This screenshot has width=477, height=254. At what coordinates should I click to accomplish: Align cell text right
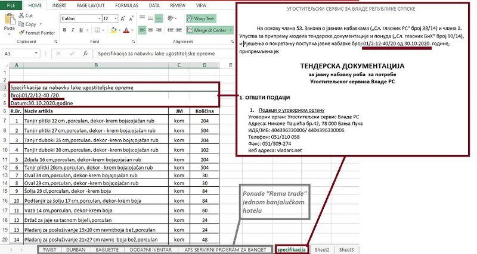coord(159,30)
